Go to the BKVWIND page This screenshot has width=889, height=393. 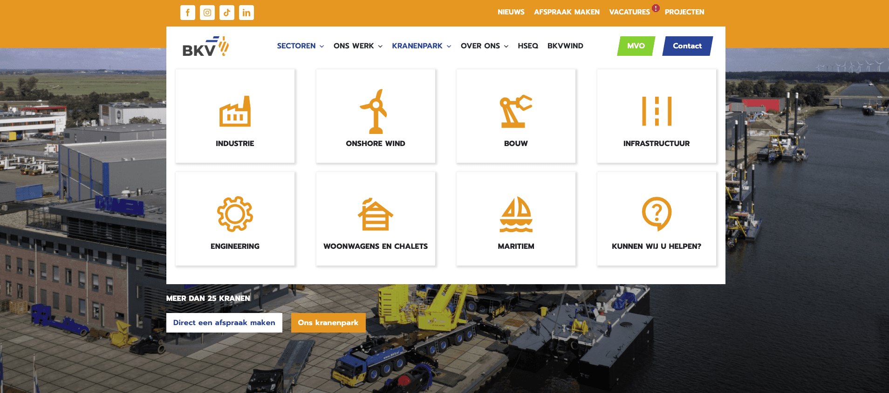pyautogui.click(x=565, y=46)
